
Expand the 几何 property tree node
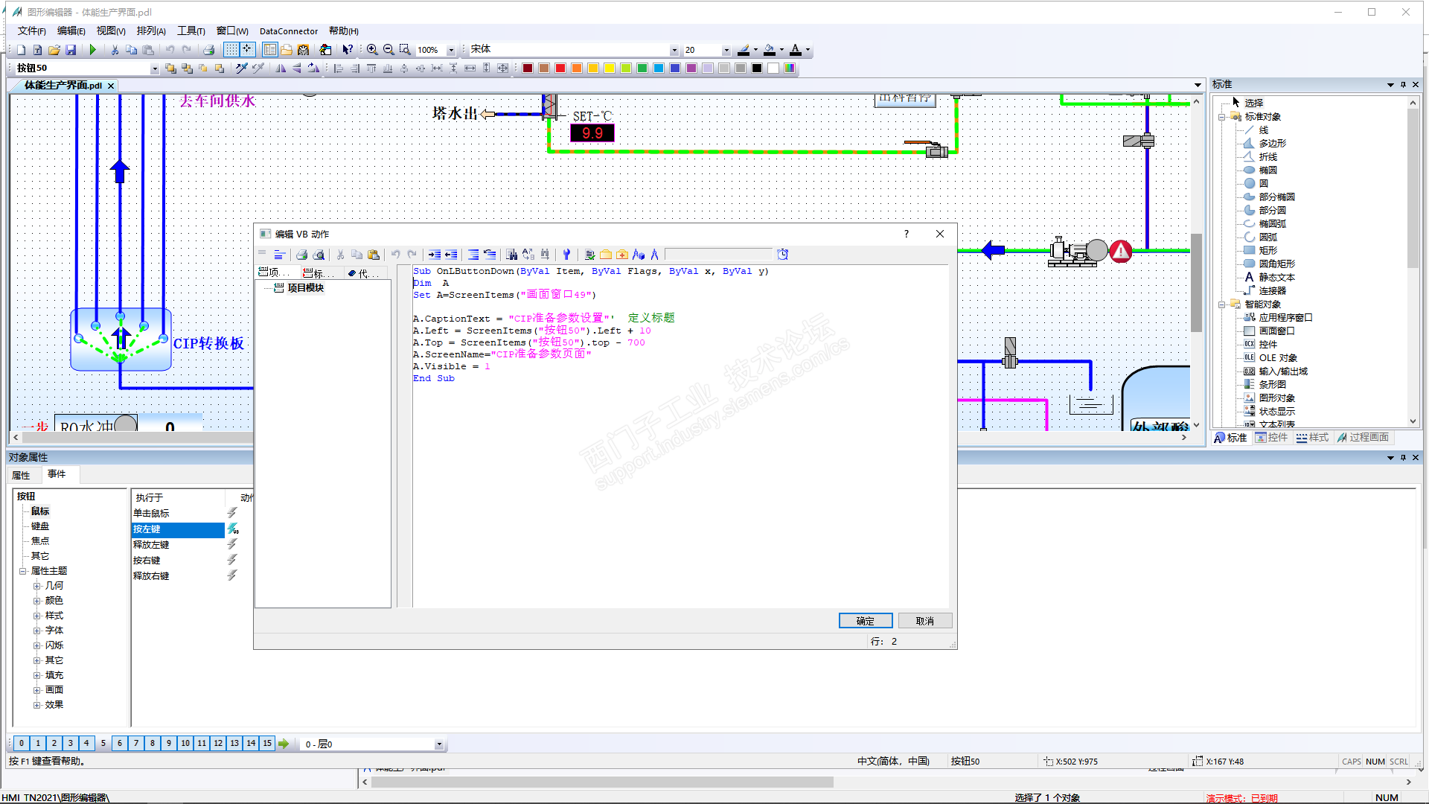click(36, 586)
